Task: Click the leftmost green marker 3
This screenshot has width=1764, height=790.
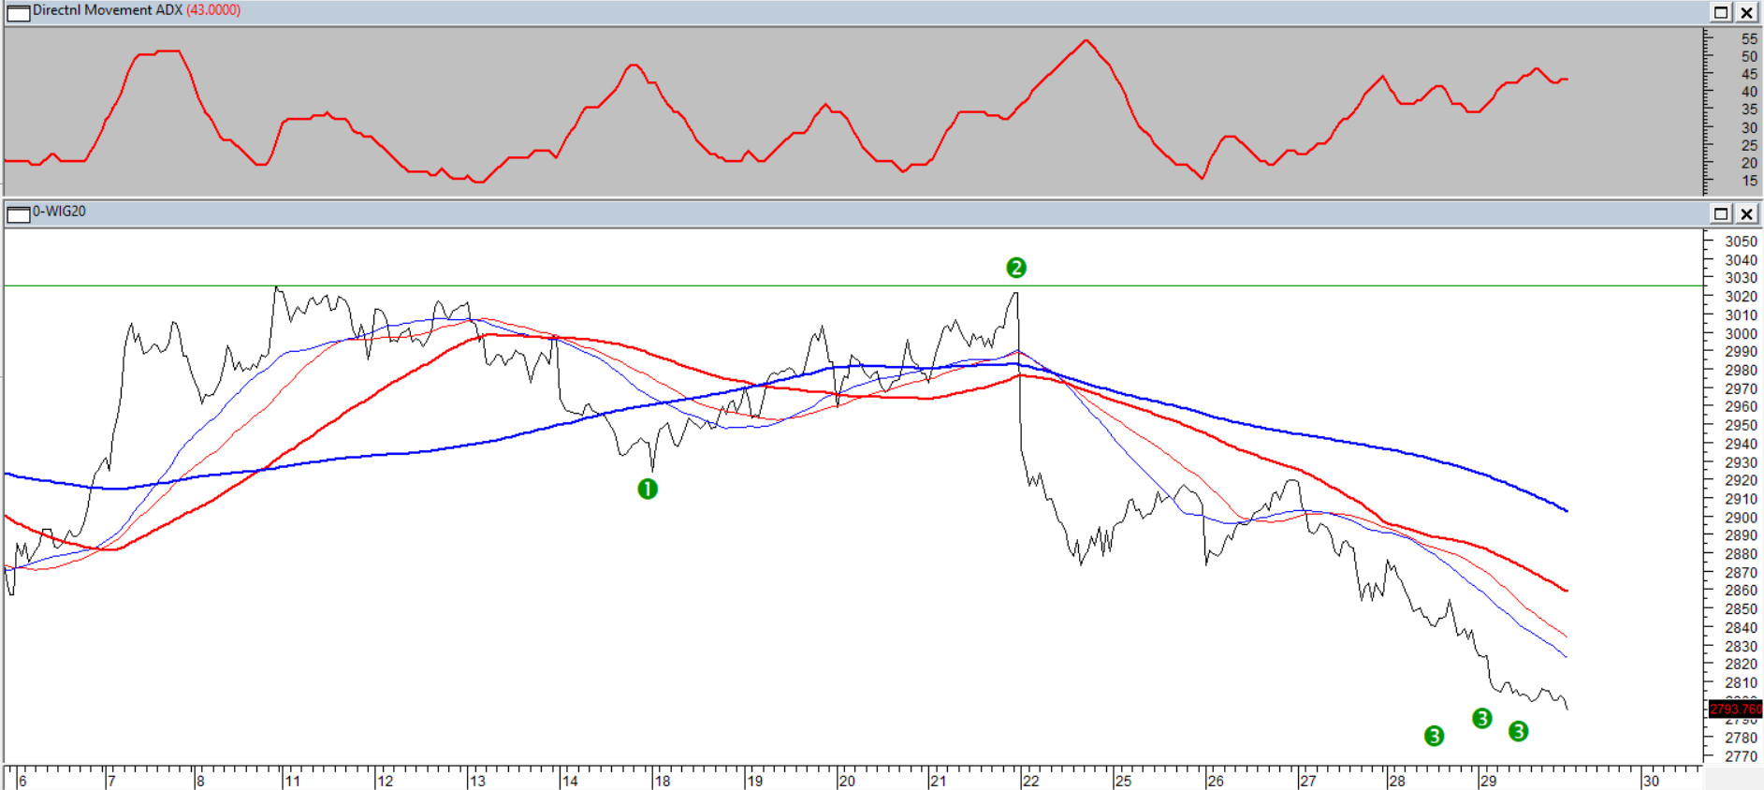Action: (x=1434, y=736)
